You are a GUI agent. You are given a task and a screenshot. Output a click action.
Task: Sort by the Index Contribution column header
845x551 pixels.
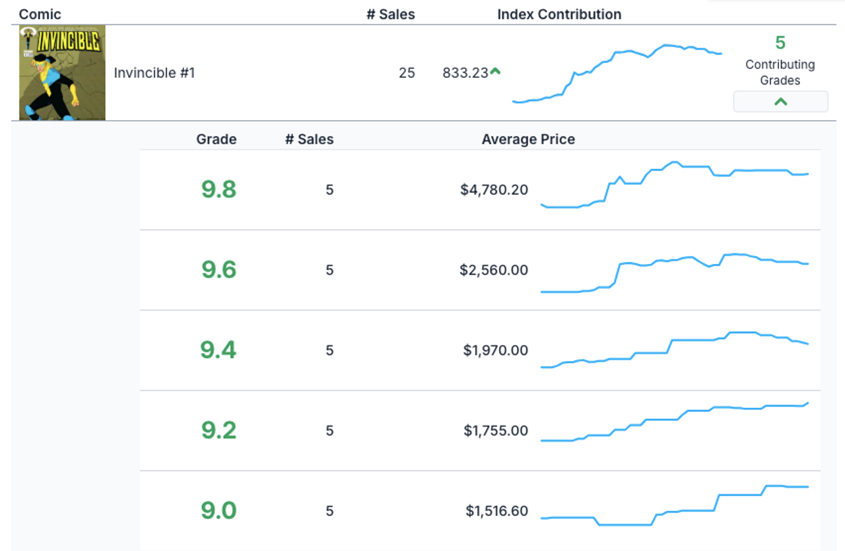tap(559, 14)
